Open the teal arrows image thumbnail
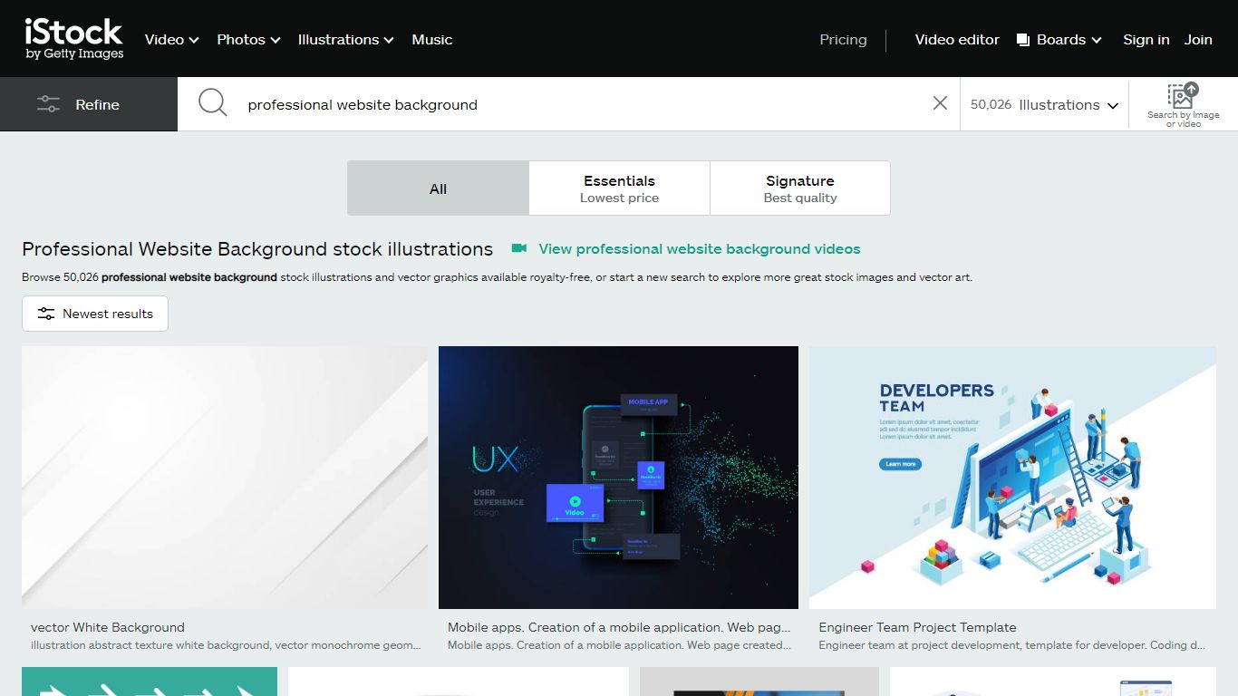This screenshot has height=696, width=1238. 150,681
